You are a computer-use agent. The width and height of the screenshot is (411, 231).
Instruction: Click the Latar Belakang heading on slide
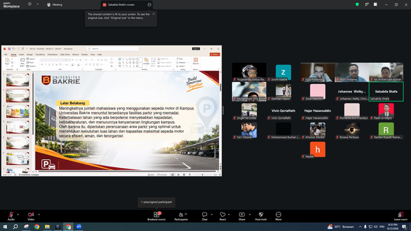coord(73,103)
